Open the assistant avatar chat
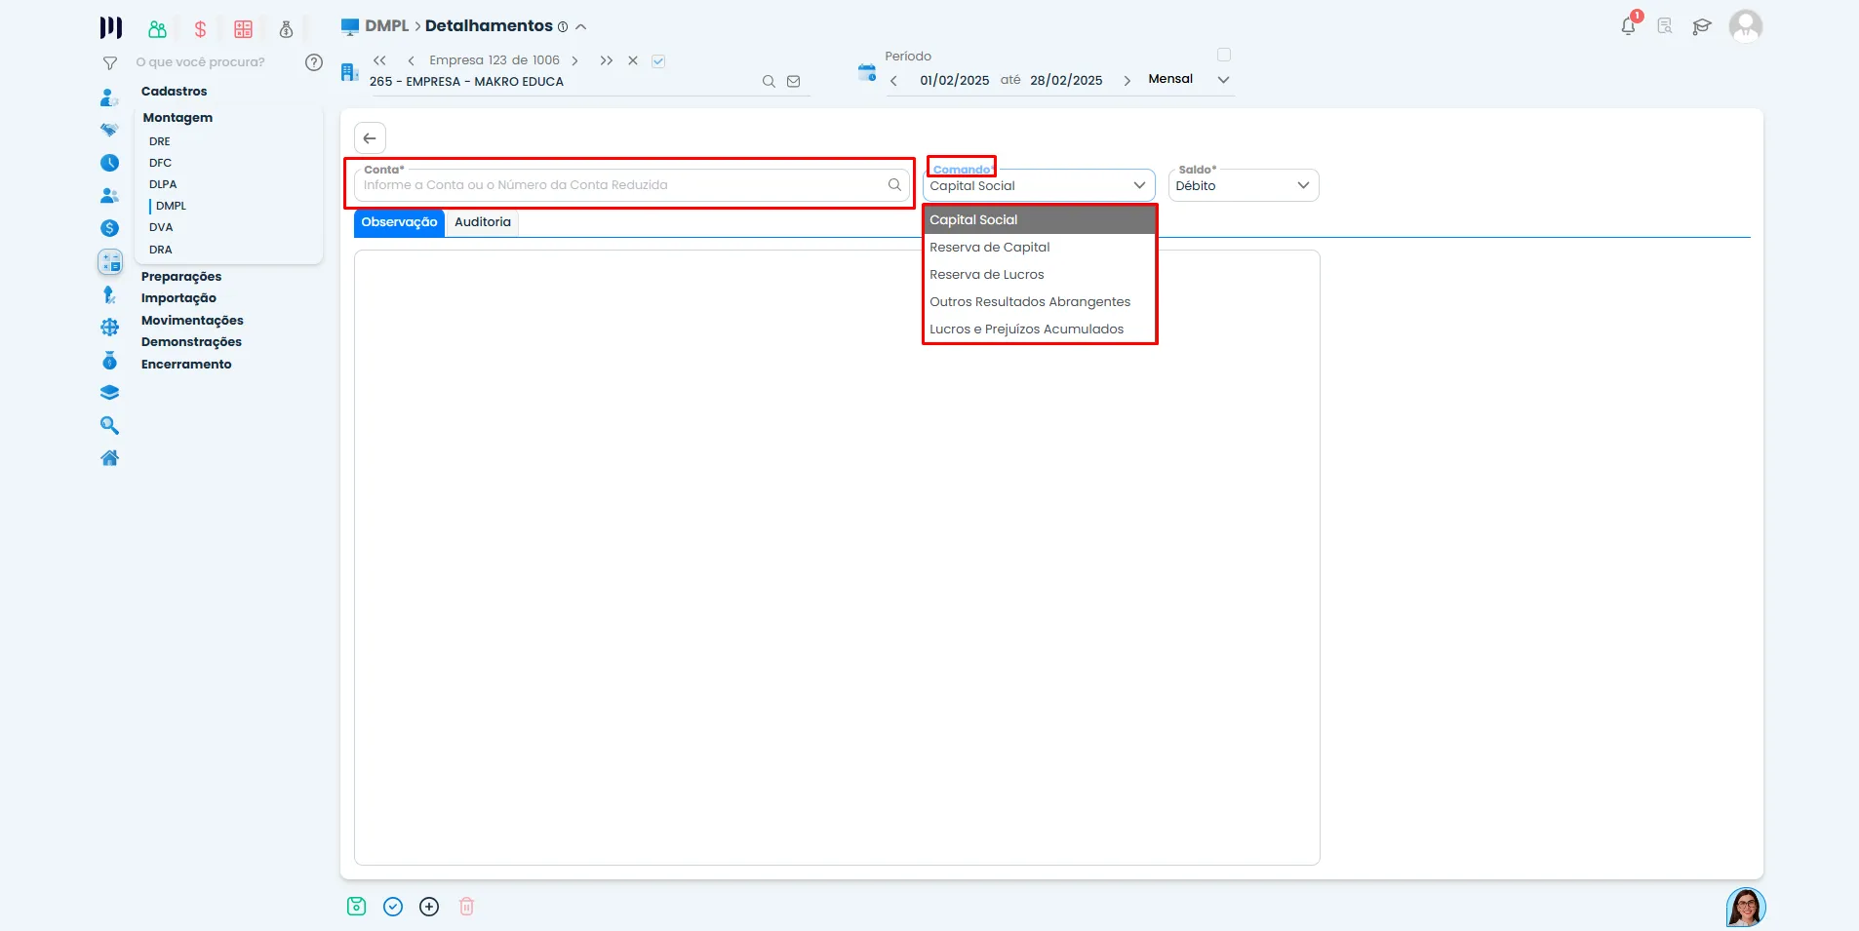 coord(1746,908)
